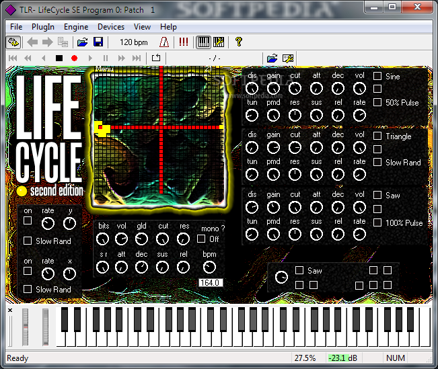Screen dimensions: 438x369
Task: Click the pause button
Action: click(x=106, y=58)
